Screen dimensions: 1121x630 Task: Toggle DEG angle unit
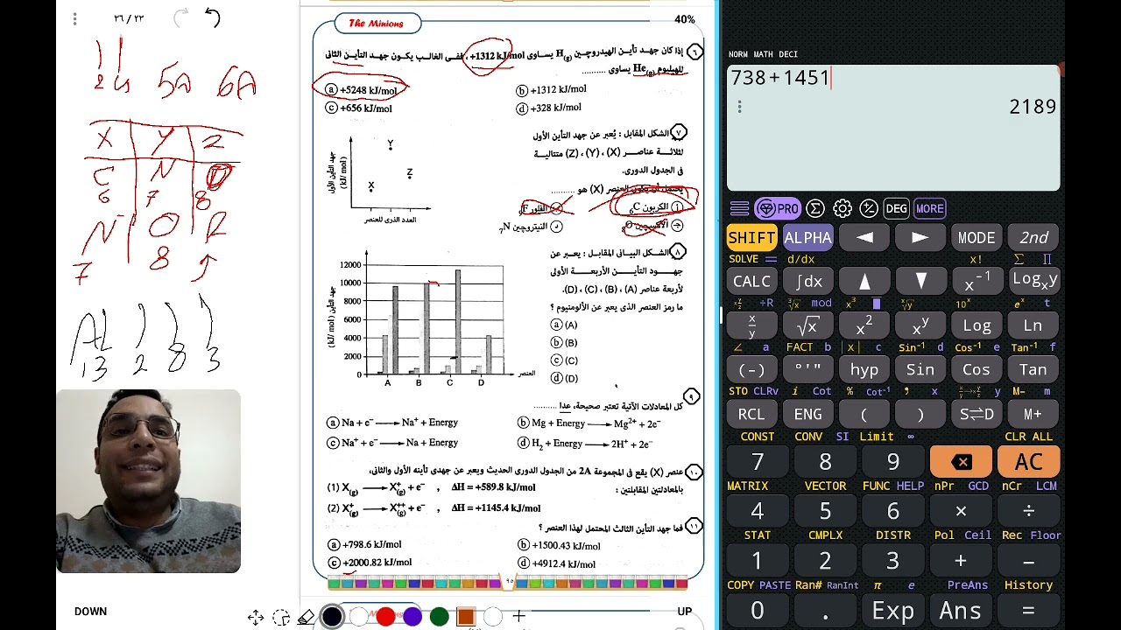coord(896,208)
